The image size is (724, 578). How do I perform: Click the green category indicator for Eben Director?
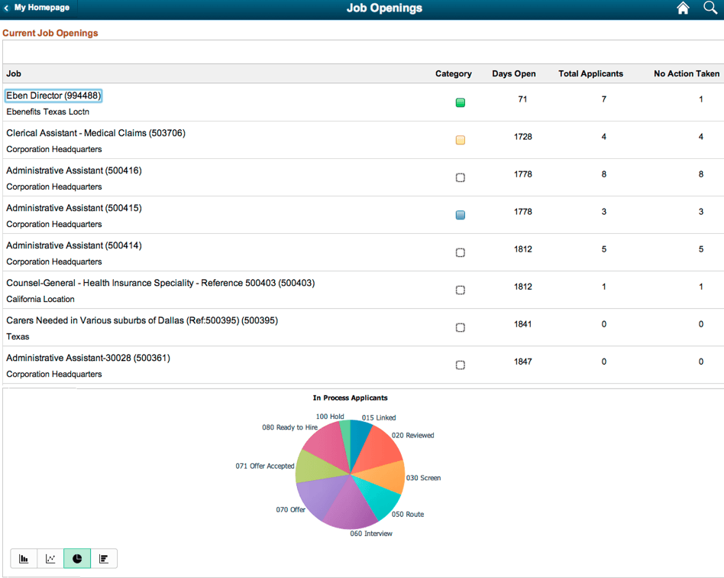point(460,102)
